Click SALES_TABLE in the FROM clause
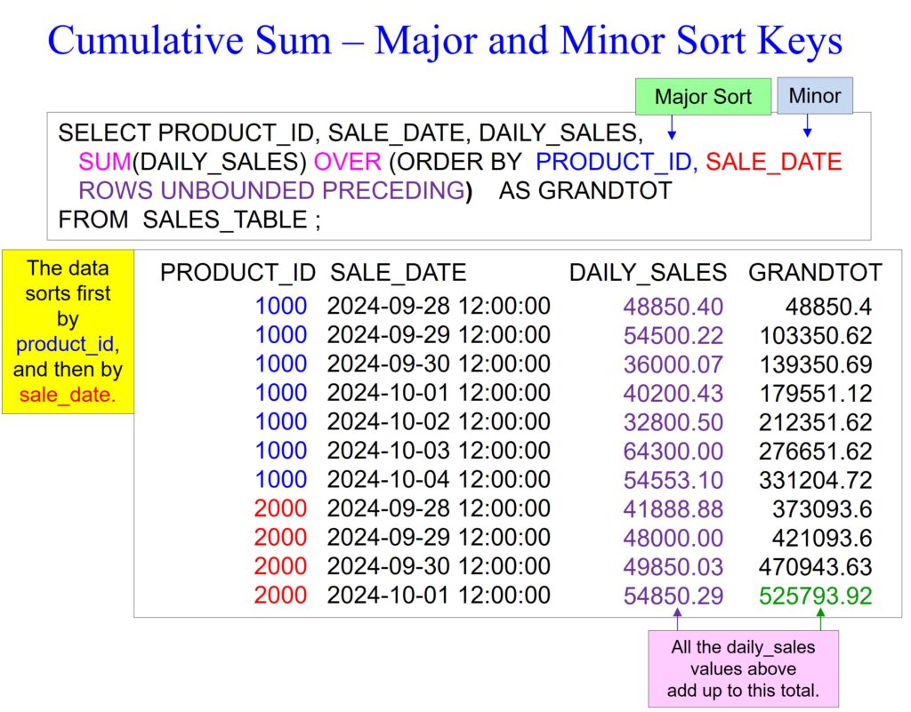 click(225, 219)
